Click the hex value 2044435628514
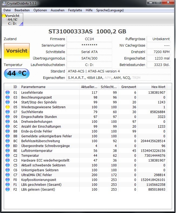Screen dimensions: 192x213 153,141
